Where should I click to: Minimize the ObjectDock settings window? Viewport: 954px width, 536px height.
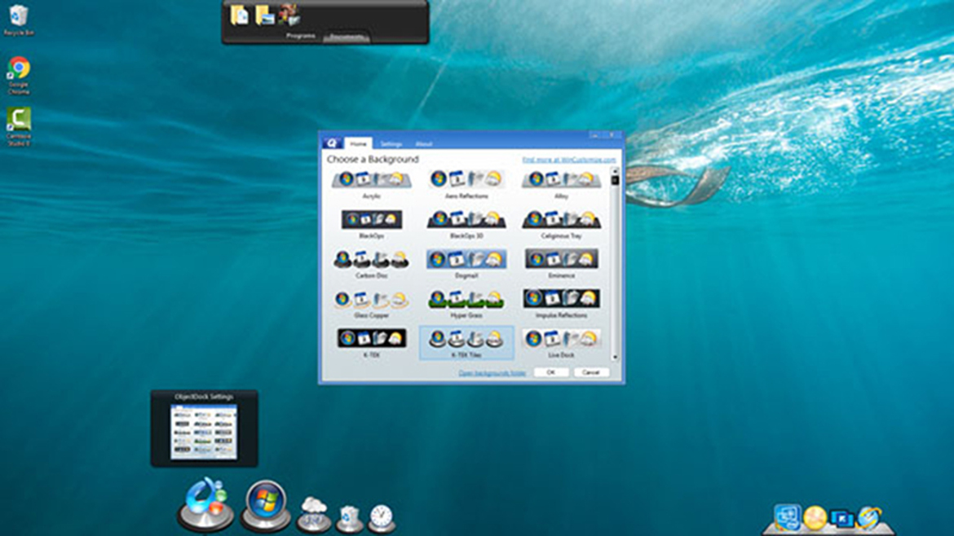[x=594, y=135]
